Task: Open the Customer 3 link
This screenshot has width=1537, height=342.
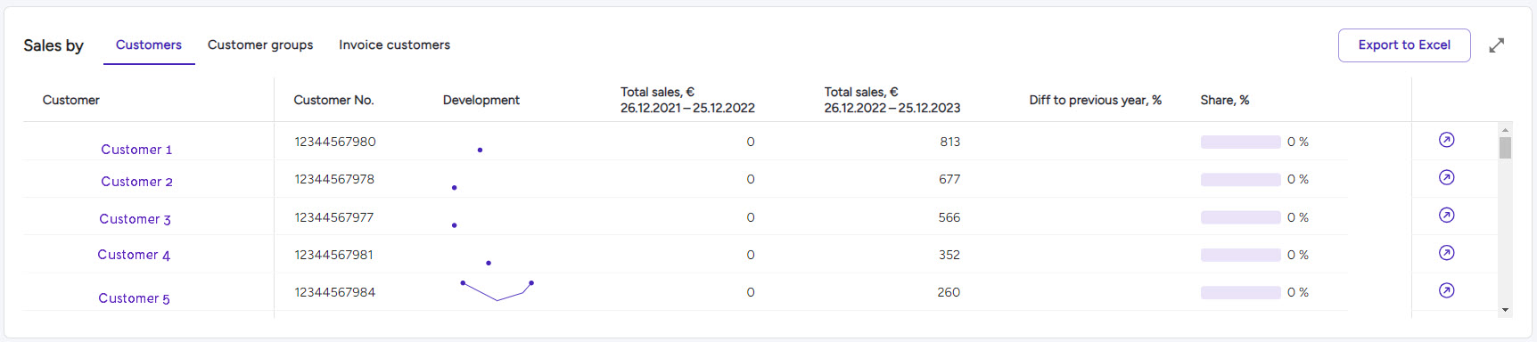Action: pyautogui.click(x=135, y=219)
